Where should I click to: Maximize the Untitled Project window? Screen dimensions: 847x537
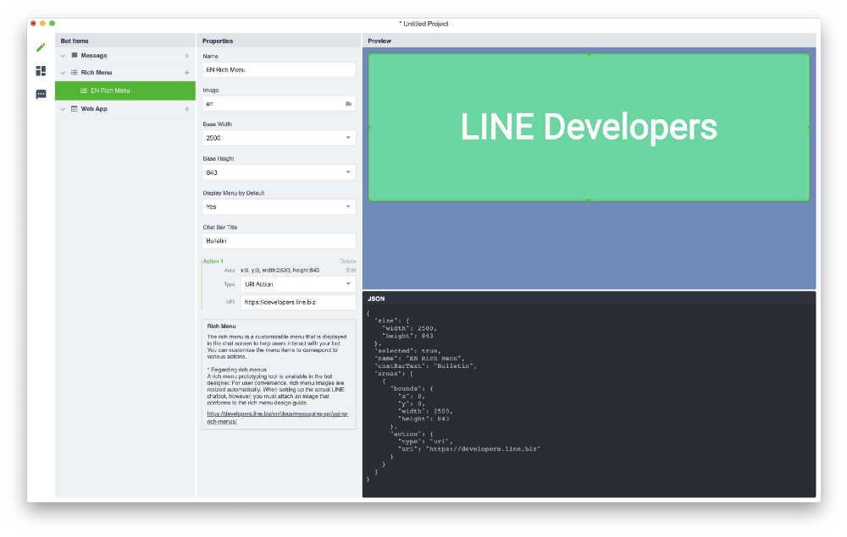(52, 23)
